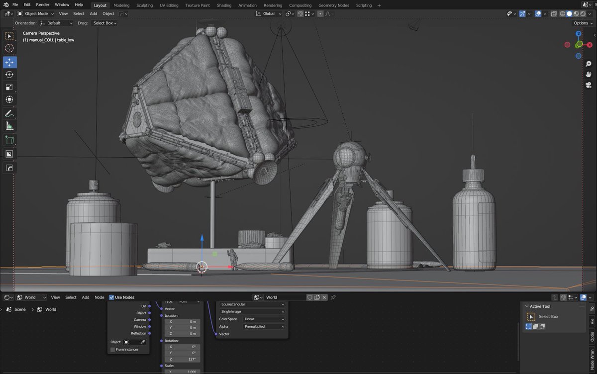Click the Blender logo menu
Image resolution: width=597 pixels, height=374 pixels.
coord(5,4)
